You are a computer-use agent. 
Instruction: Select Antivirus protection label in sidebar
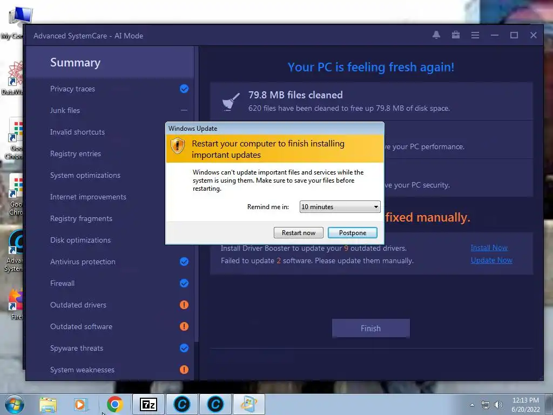83,262
